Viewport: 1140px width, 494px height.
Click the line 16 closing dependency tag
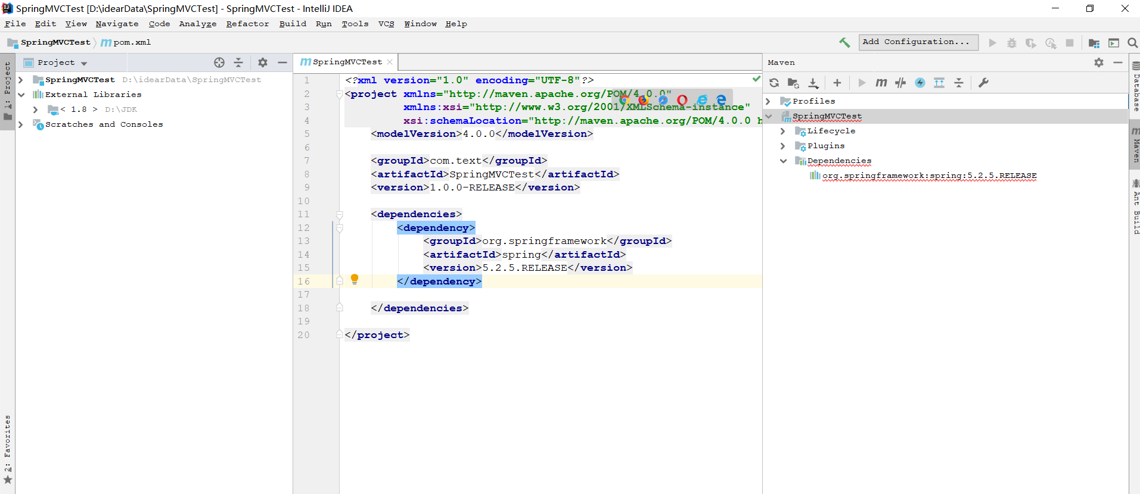[x=439, y=282]
